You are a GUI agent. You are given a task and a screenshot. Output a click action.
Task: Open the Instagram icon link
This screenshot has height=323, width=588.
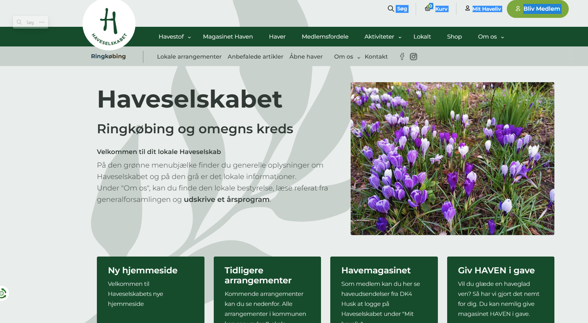pos(414,56)
